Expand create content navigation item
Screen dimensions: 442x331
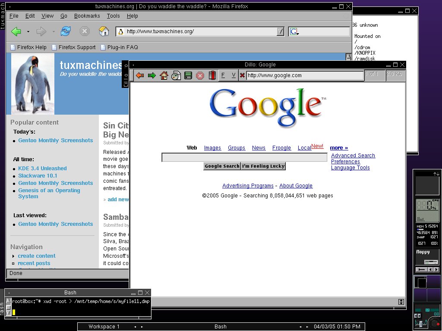pyautogui.click(x=13, y=256)
